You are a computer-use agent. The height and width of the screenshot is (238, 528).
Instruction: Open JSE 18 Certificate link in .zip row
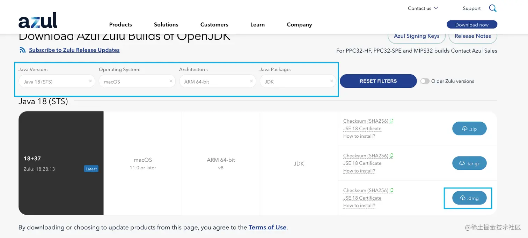(x=362, y=129)
